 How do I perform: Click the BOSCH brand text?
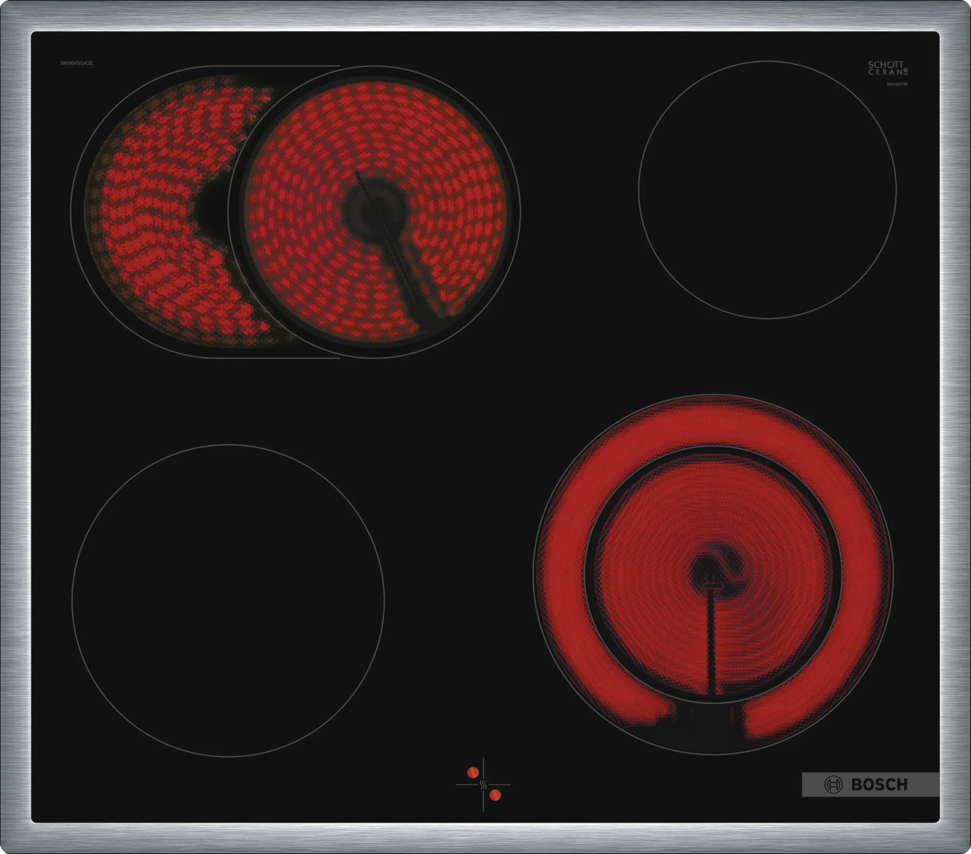pyautogui.click(x=879, y=784)
